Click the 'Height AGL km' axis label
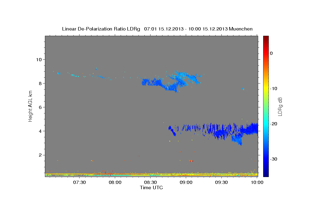This screenshot has height=212, width=319. pyautogui.click(x=31, y=106)
